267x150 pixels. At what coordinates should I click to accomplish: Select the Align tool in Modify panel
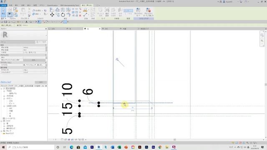pos(52,10)
